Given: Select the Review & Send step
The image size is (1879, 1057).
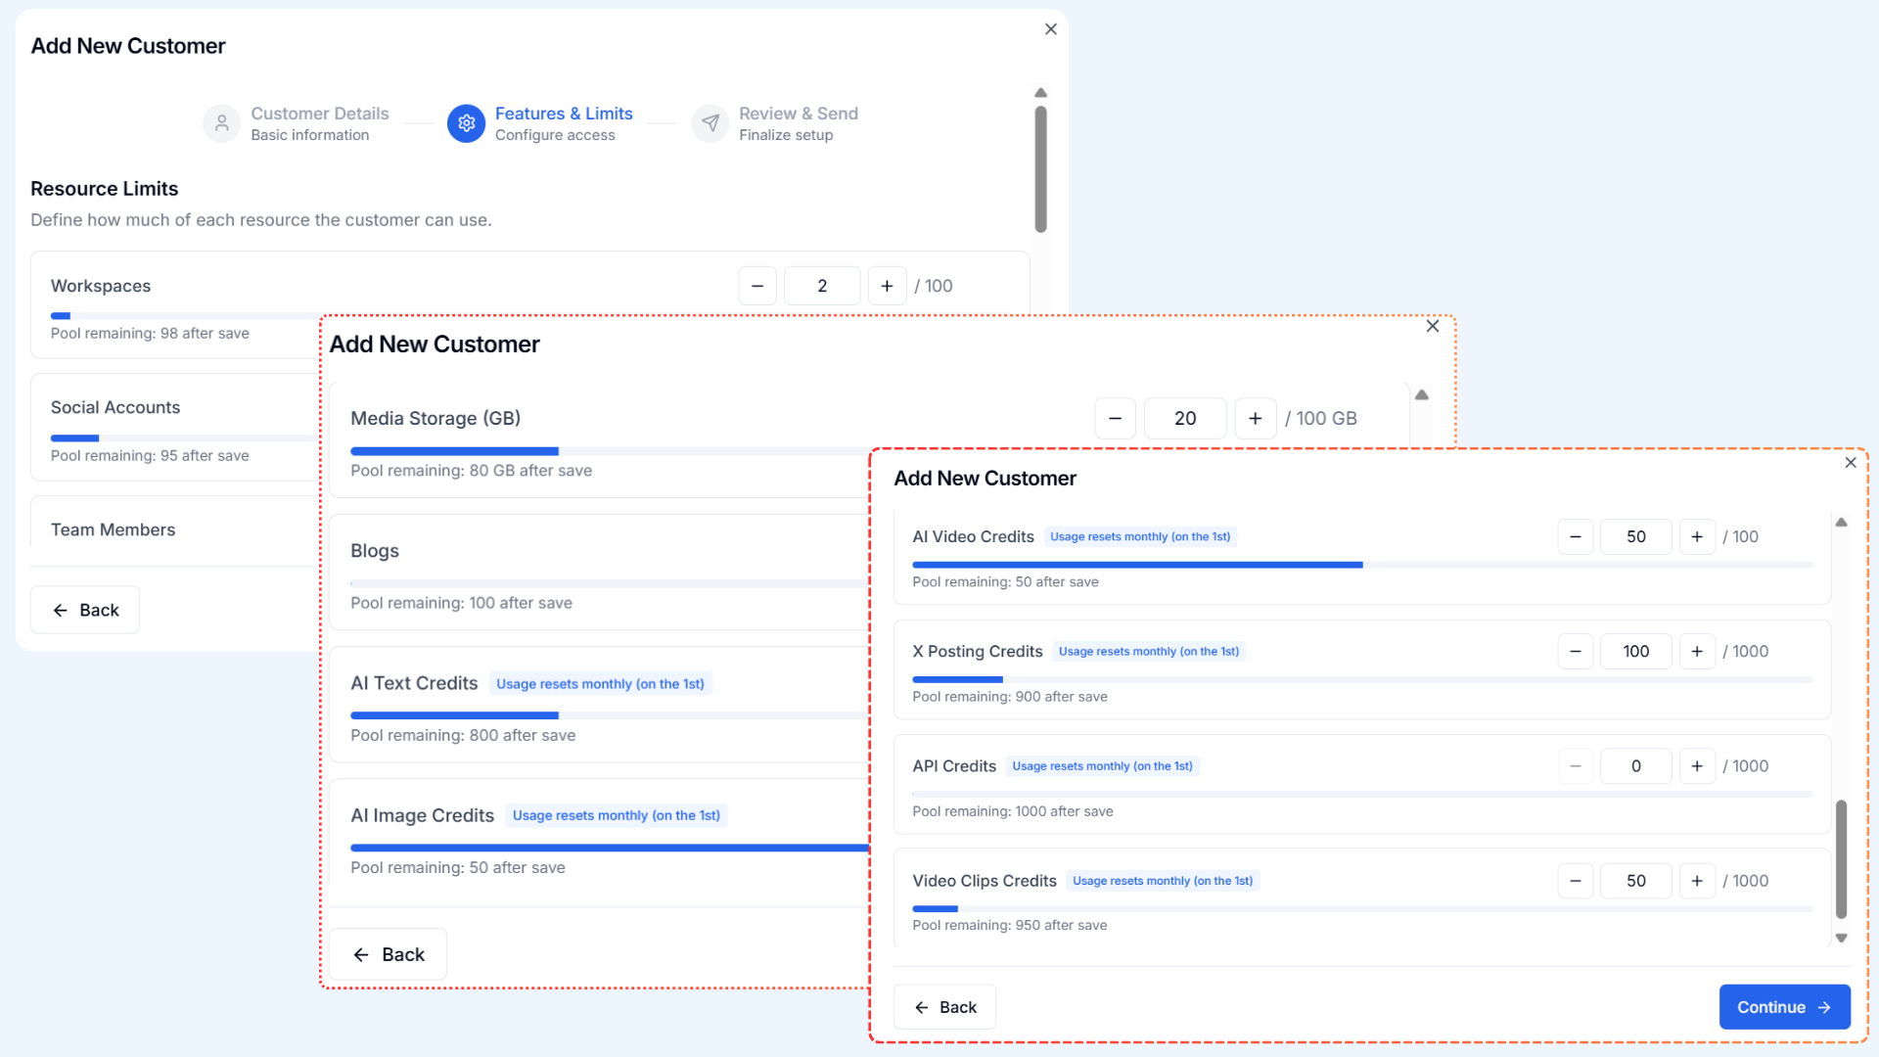Looking at the screenshot, I should click(798, 114).
